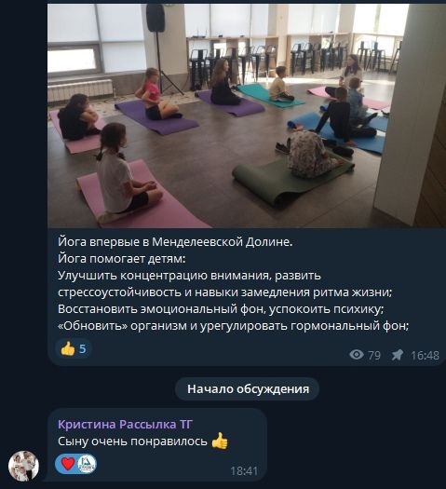Click the comment text Сыну очень понравилось

click(x=132, y=441)
